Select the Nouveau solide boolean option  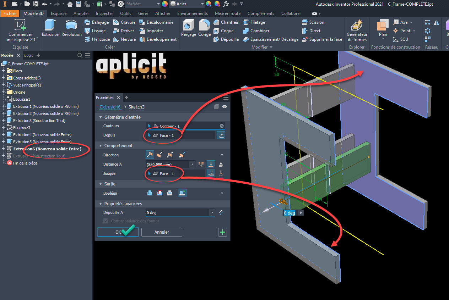pos(182,193)
